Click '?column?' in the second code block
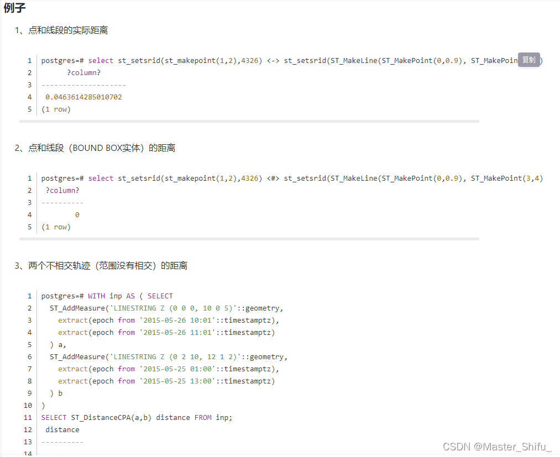 click(x=62, y=191)
